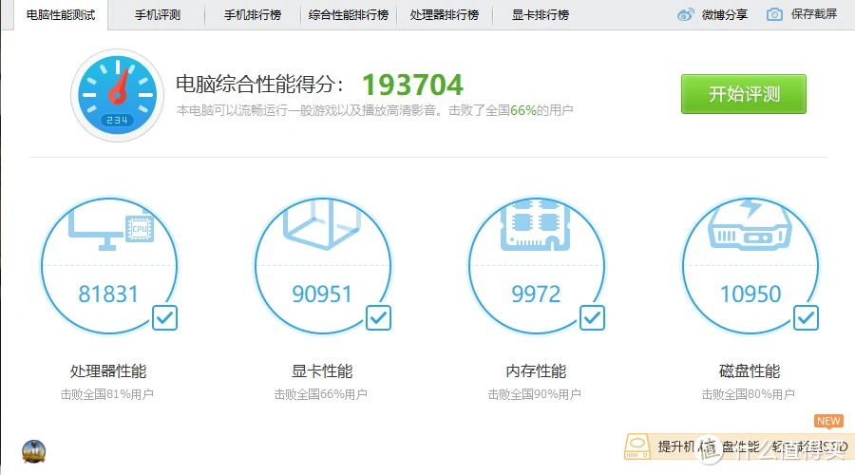
Task: Click the NEW badge
Action: 828,421
